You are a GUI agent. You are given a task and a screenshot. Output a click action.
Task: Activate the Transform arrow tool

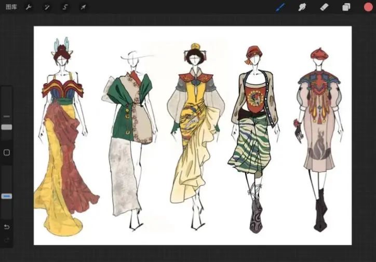coord(83,7)
